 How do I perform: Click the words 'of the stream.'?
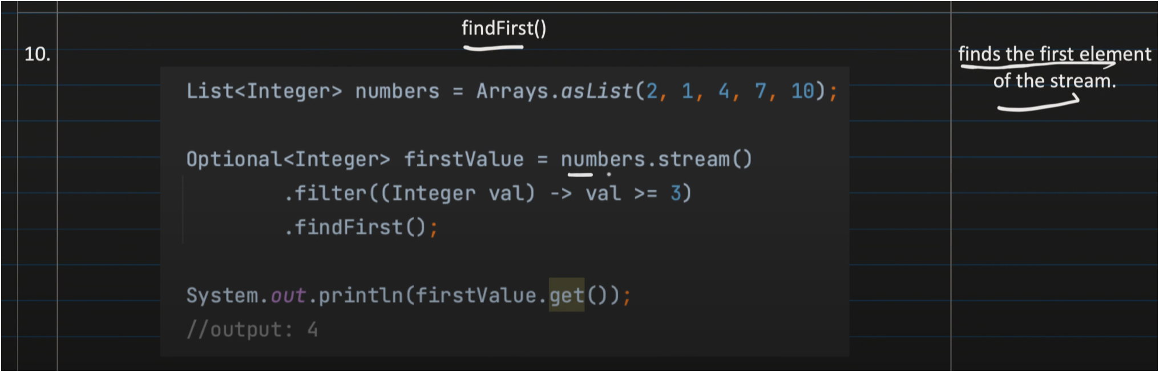point(1054,81)
